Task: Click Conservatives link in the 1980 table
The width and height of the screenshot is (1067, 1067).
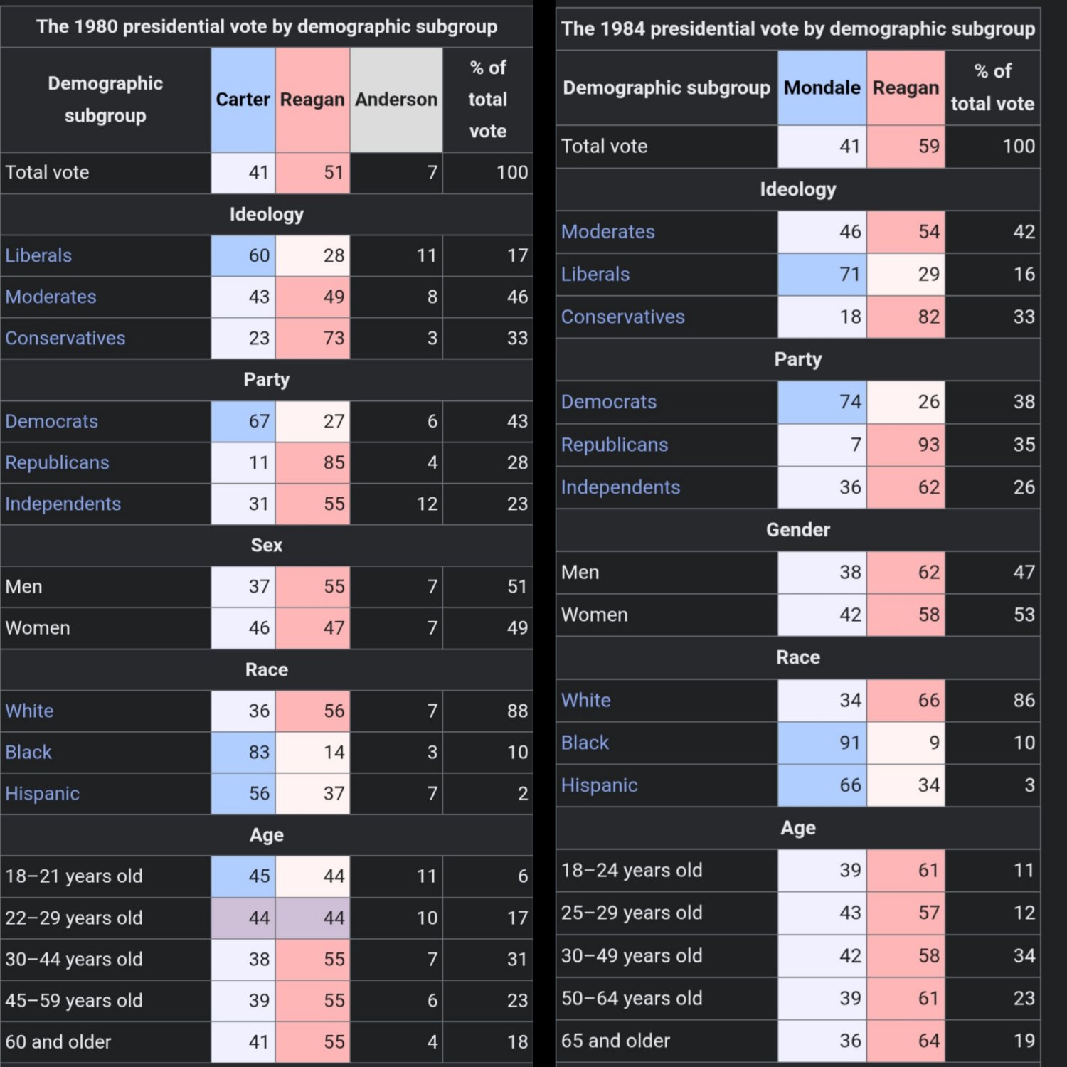Action: click(65, 338)
